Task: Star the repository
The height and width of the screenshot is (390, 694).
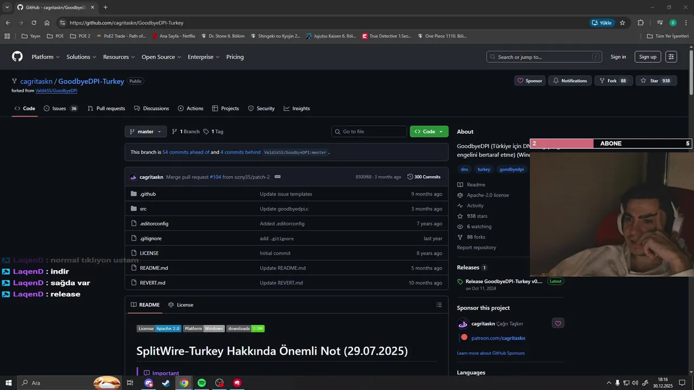Action: point(656,81)
